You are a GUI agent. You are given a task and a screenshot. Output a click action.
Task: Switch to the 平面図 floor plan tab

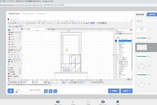point(27,29)
